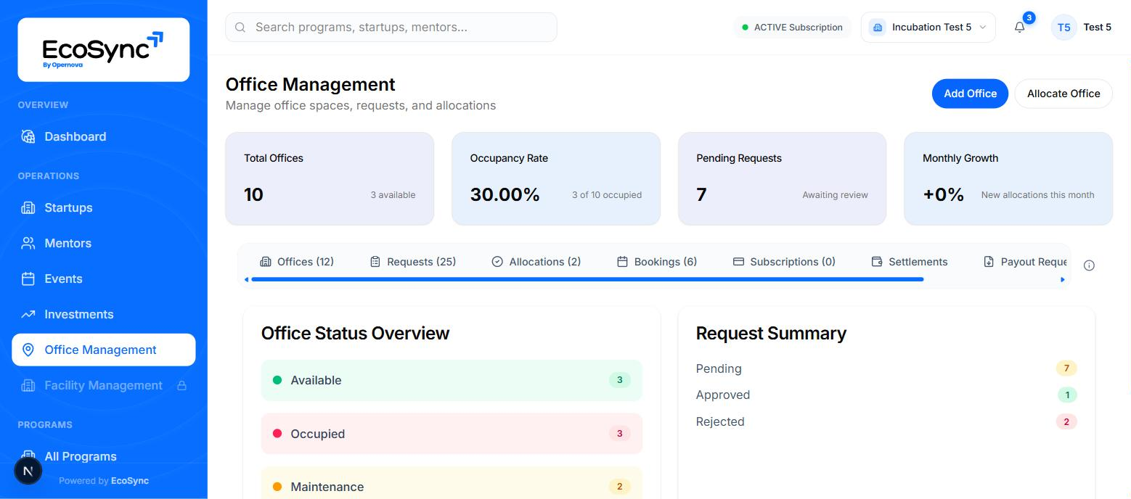Switch to the Settlements tab

(910, 262)
